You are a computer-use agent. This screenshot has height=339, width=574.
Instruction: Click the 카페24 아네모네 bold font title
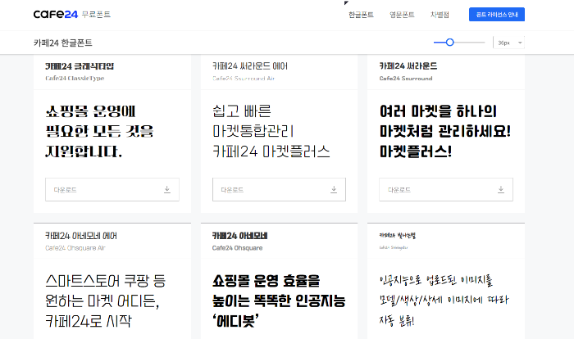pyautogui.click(x=239, y=236)
